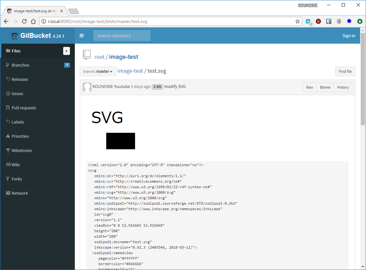Image resolution: width=366 pixels, height=270 pixels.
Task: Go to Releases
Action: [x=37, y=79]
